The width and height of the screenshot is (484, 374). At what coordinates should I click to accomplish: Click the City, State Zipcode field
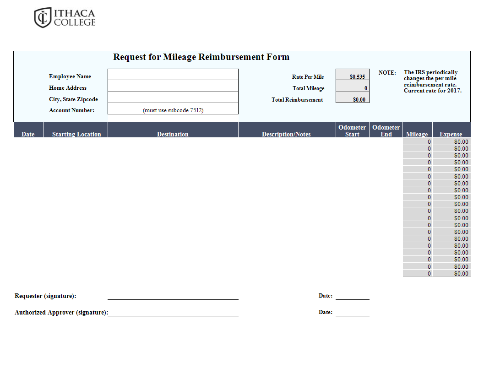tap(173, 98)
